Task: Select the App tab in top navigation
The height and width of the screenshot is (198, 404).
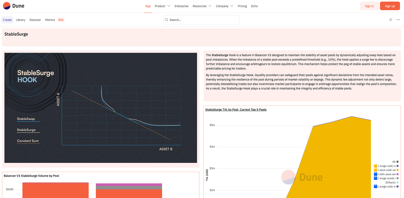Action: tap(148, 6)
